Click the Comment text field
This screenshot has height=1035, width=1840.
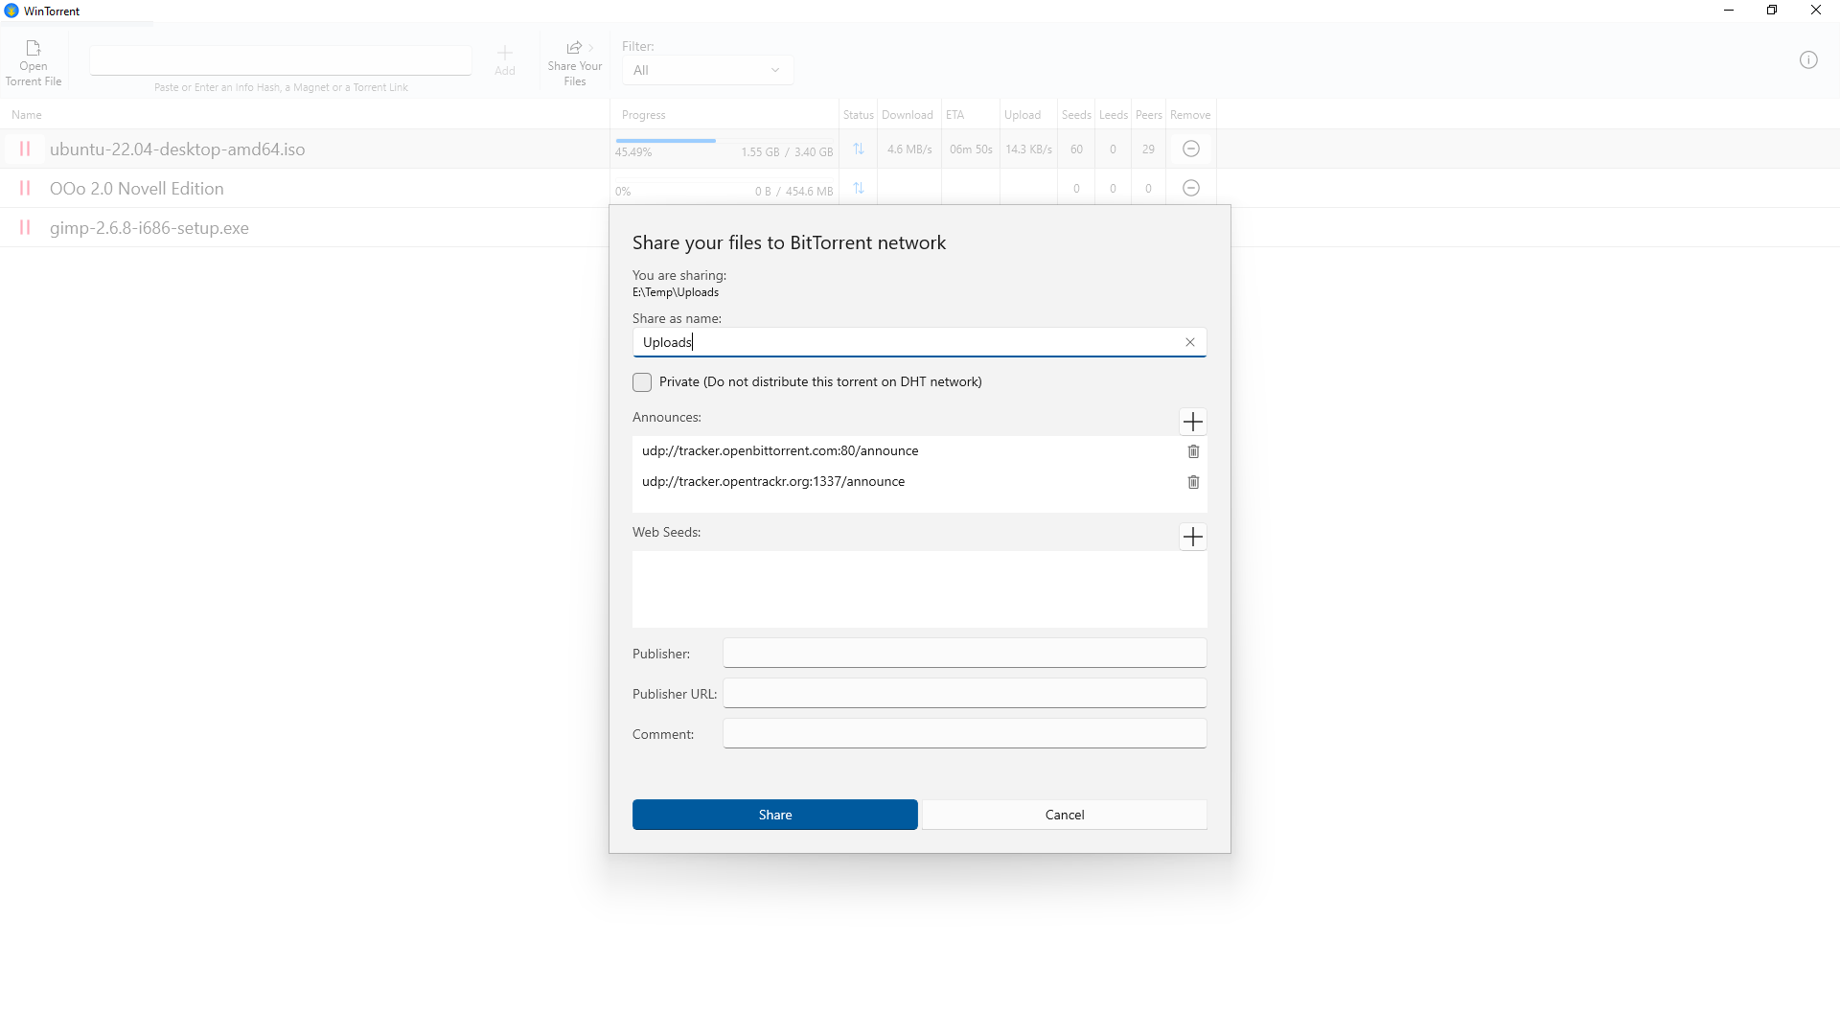coord(964,733)
